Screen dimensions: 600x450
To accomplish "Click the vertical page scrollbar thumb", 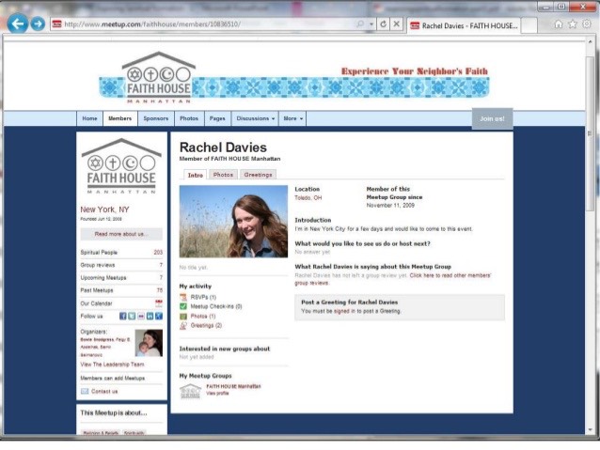I will coord(590,133).
